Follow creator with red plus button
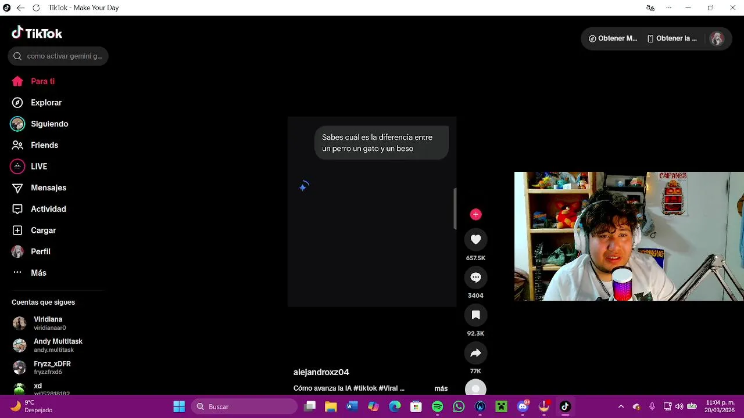 tap(475, 215)
